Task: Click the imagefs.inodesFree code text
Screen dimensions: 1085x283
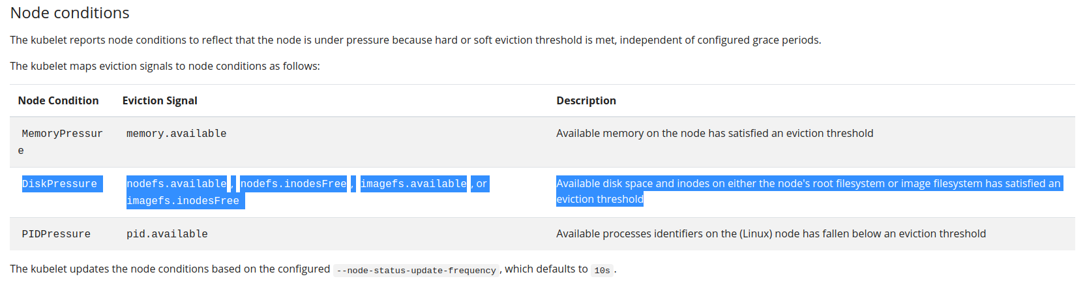Action: [x=185, y=201]
